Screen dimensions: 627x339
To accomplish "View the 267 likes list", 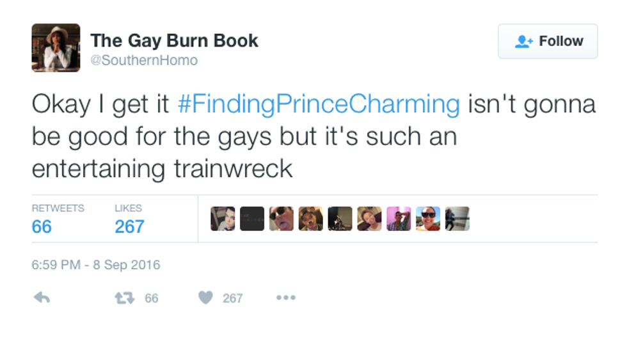I will 129,226.
